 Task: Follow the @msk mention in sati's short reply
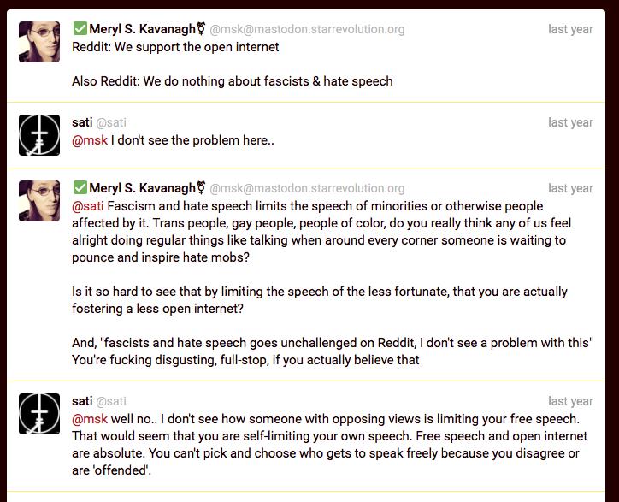click(x=90, y=140)
